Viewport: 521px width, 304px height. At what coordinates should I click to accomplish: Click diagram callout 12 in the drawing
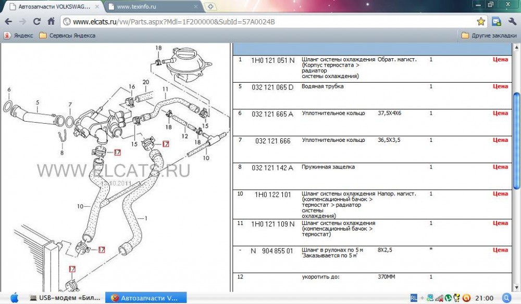click(185, 136)
